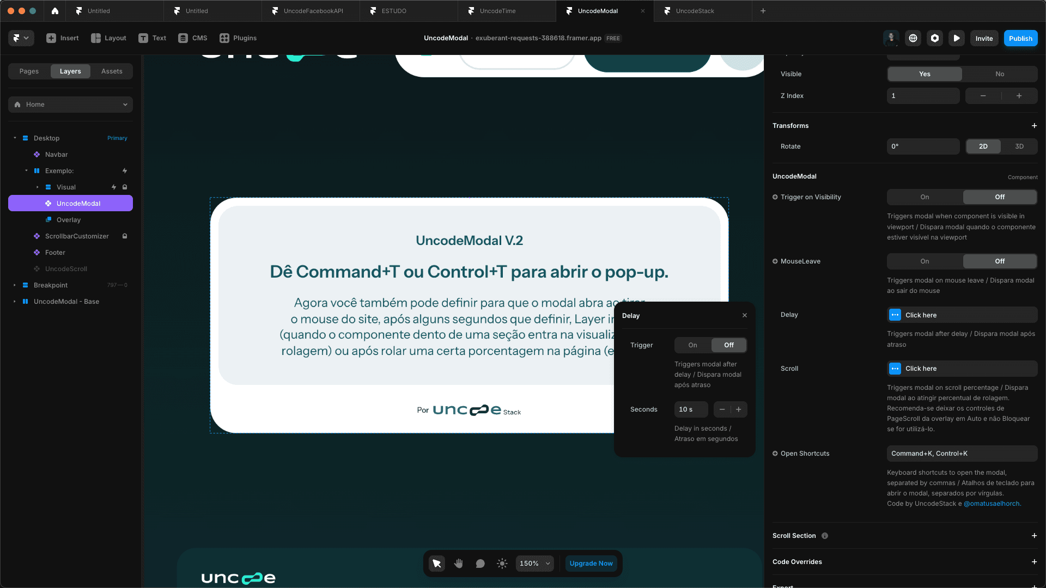Screen dimensions: 1046x588
Task: Preview the site with the play button
Action: (x=957, y=38)
